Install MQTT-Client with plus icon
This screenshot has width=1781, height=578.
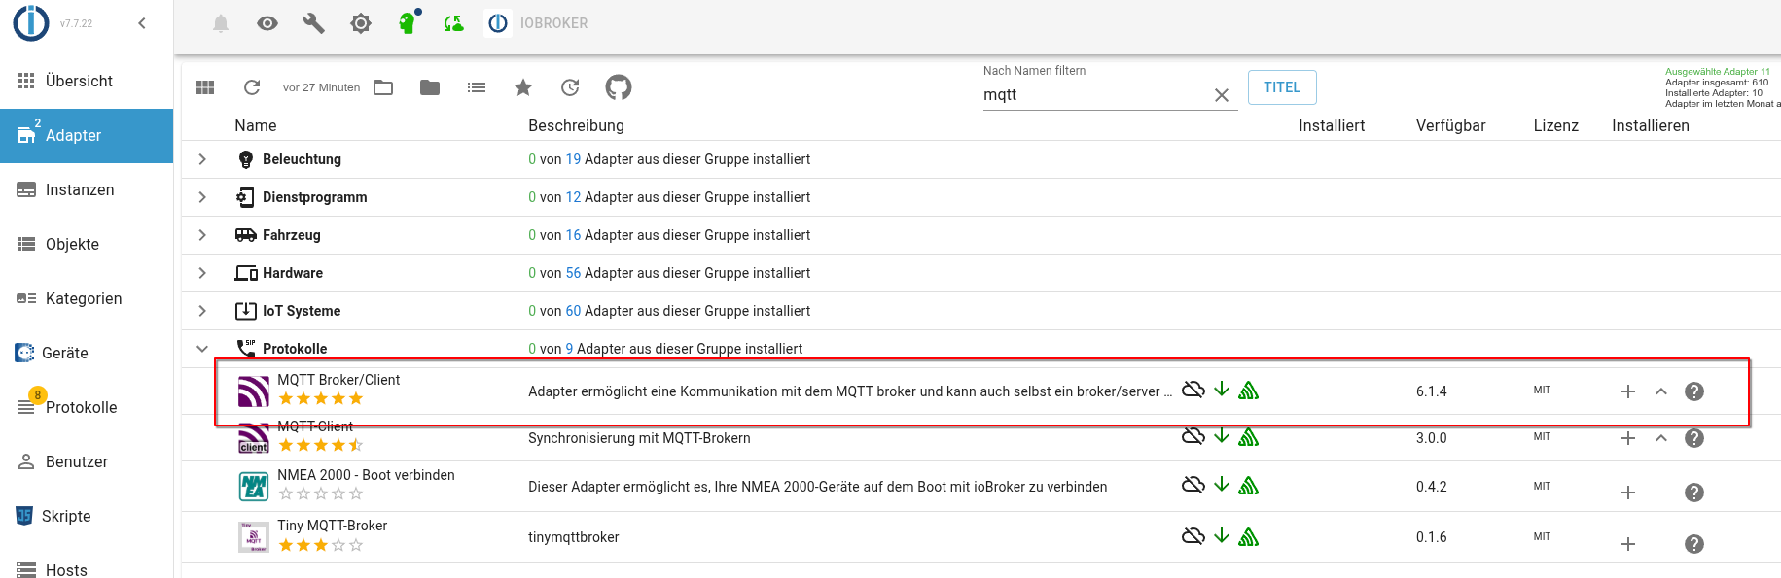pyautogui.click(x=1628, y=438)
